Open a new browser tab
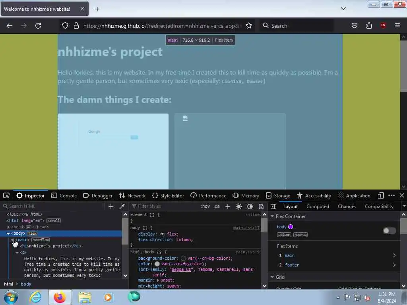The width and height of the screenshot is (407, 305). tap(97, 9)
